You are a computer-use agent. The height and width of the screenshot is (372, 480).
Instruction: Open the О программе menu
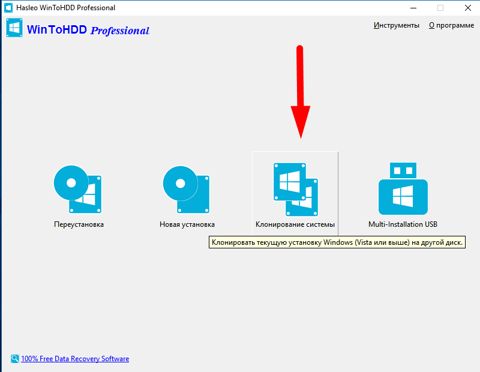451,25
